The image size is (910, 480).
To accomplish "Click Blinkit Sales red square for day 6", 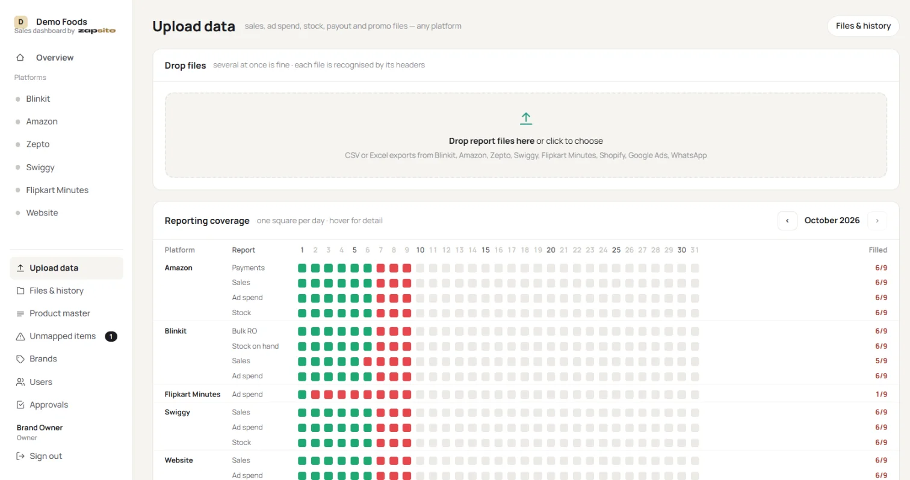I will click(368, 361).
